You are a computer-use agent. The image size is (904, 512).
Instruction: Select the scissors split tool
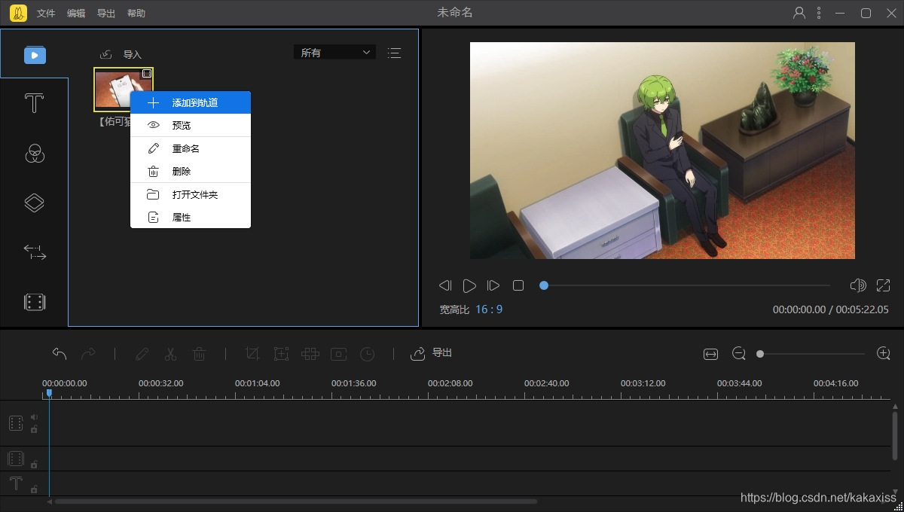(x=170, y=353)
